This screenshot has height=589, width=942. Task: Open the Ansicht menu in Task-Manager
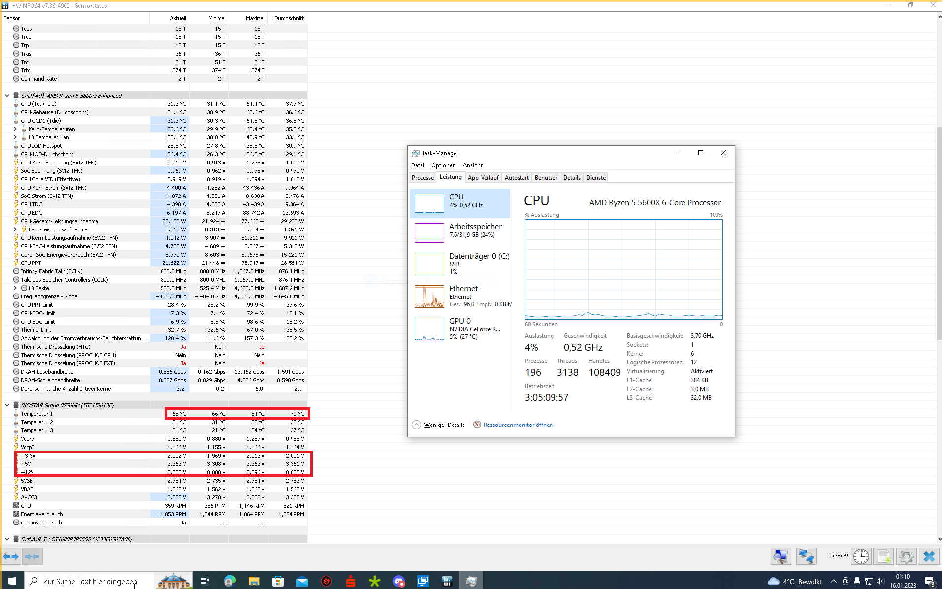pyautogui.click(x=472, y=165)
